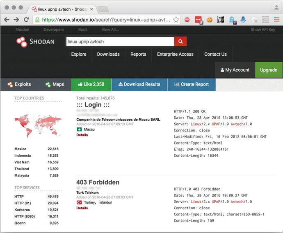Screen dimensions: 283x233
Task: Click Show API Key
Action: click(263, 29)
